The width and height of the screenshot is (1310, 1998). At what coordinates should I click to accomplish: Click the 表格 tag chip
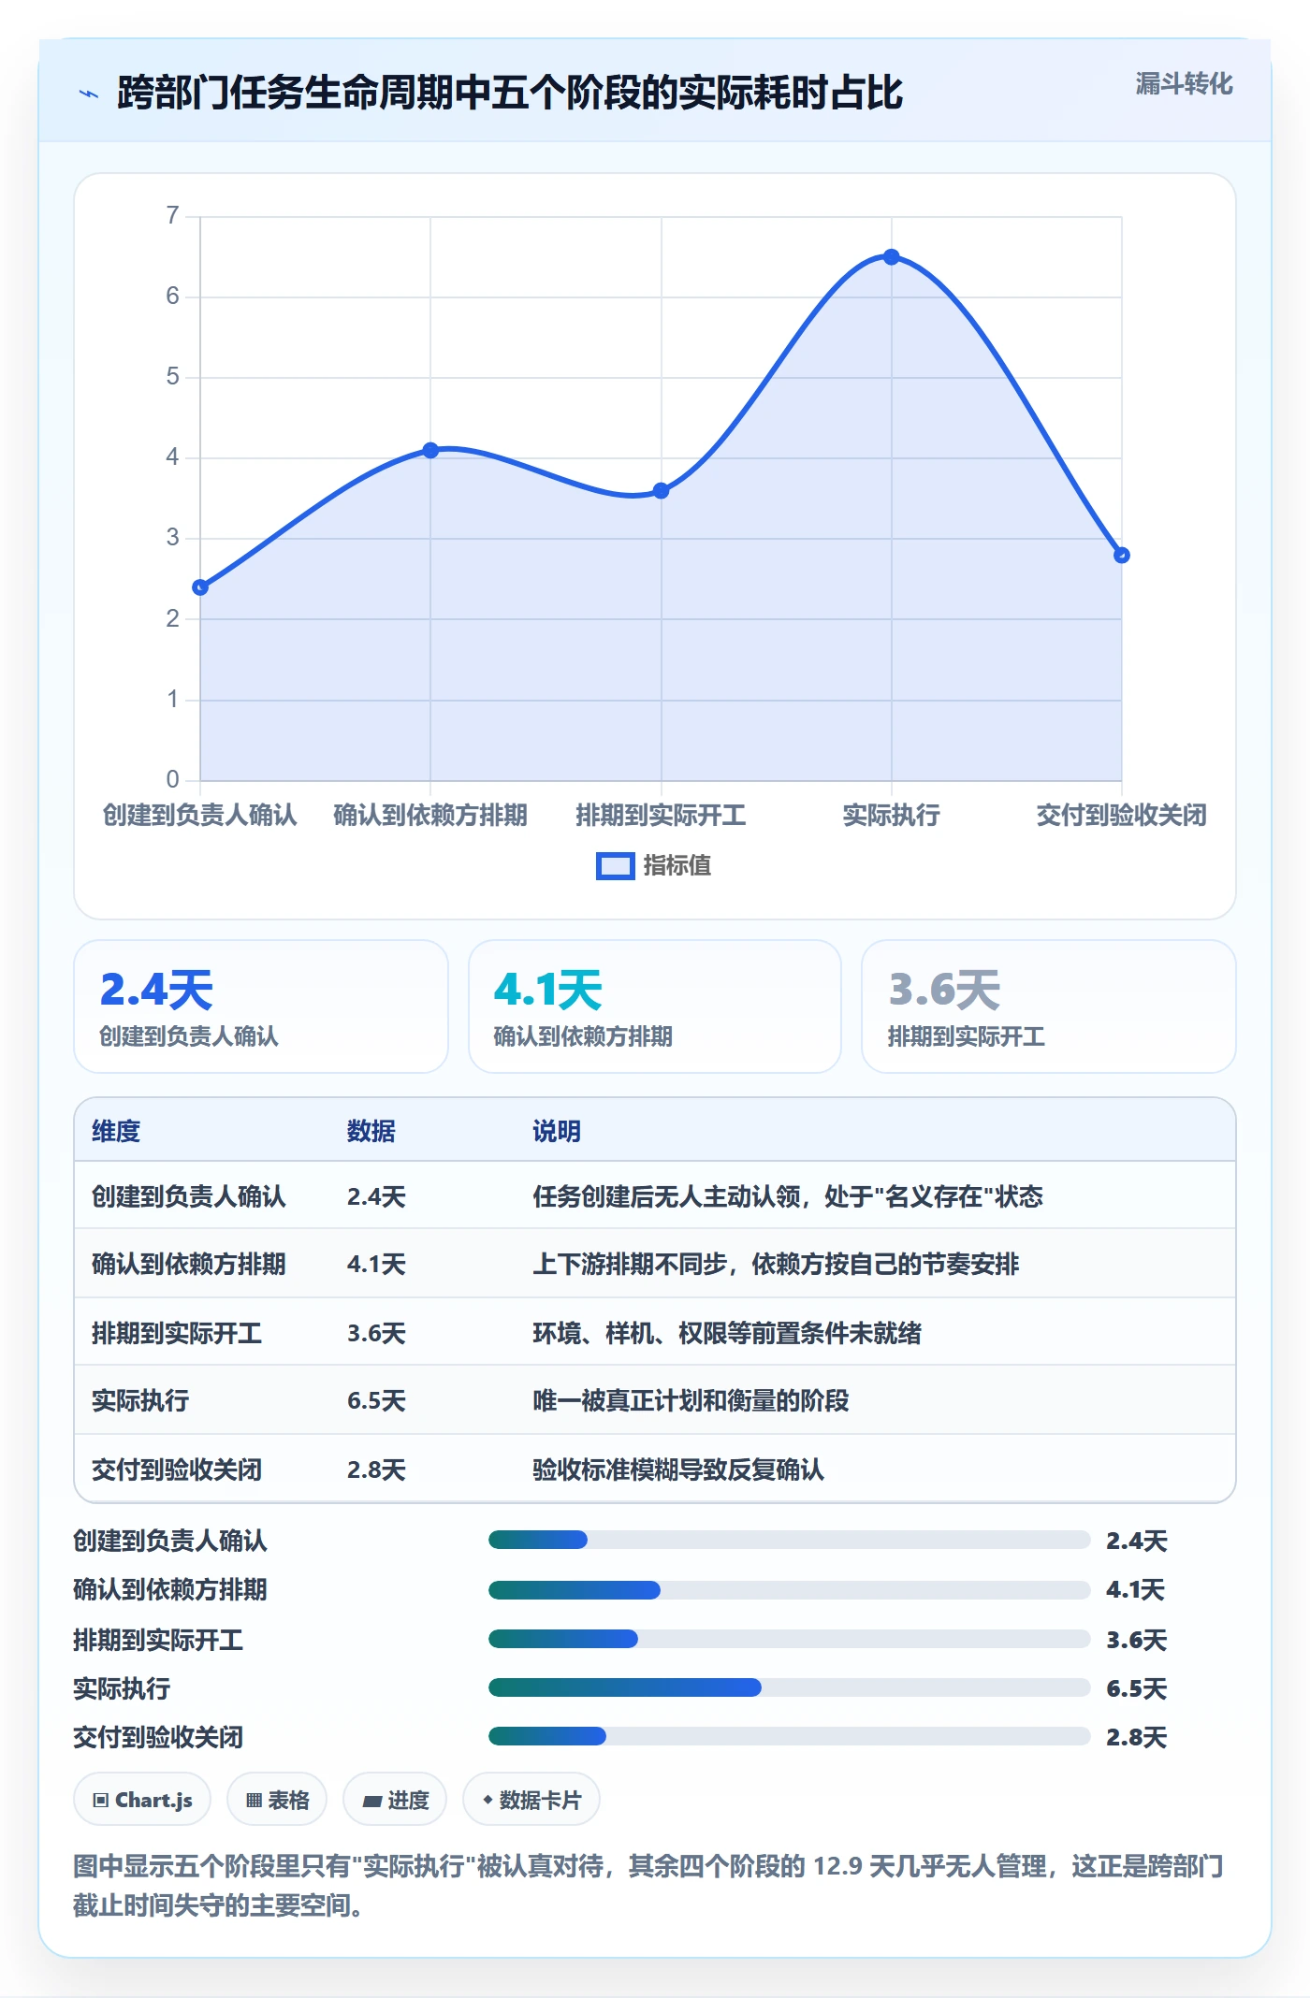[x=277, y=1800]
